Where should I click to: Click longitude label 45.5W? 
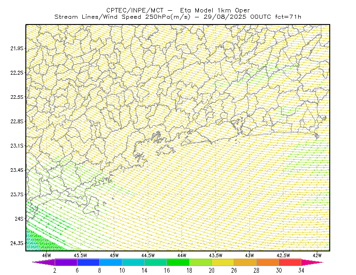pos(81,255)
